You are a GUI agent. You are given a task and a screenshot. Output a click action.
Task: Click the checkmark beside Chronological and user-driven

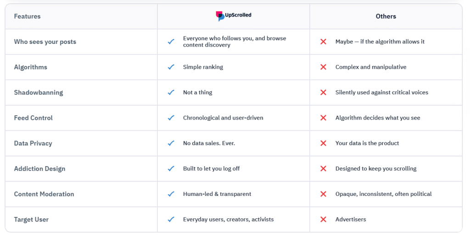click(x=171, y=118)
